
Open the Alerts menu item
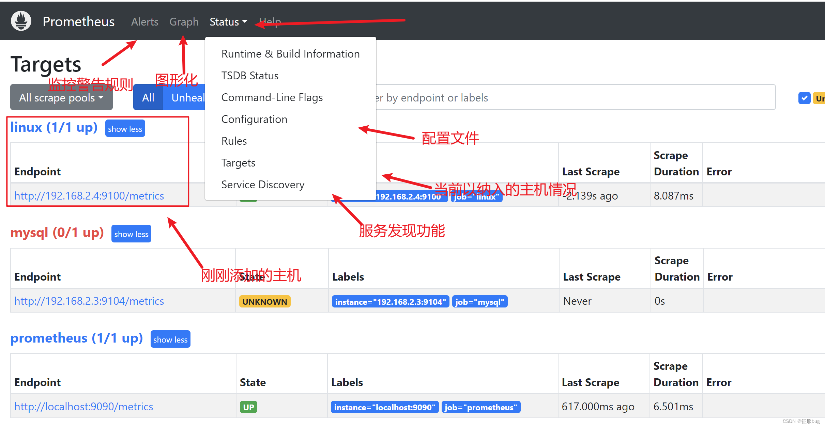[x=143, y=21]
